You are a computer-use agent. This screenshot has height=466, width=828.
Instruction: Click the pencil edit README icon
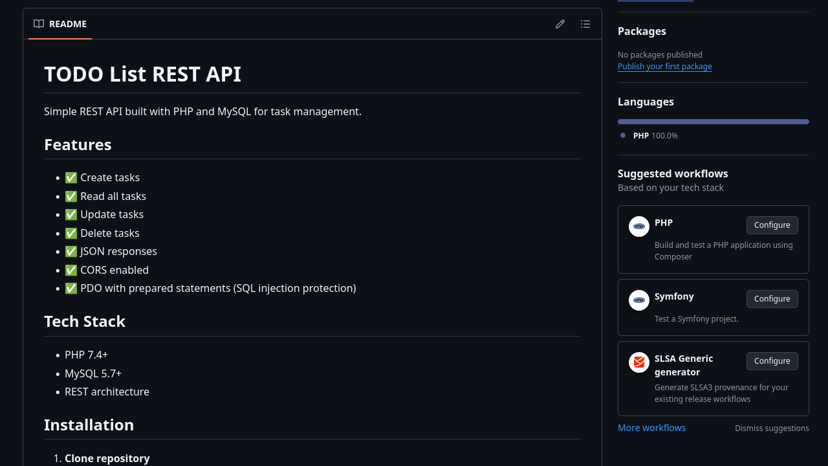(x=560, y=24)
